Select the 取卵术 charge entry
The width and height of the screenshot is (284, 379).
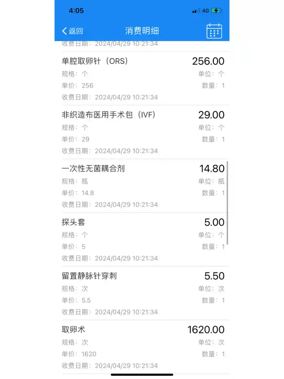[x=73, y=330]
